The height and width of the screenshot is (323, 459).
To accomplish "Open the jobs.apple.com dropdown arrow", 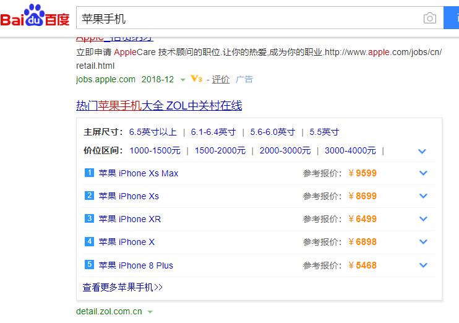I will pyautogui.click(x=182, y=80).
